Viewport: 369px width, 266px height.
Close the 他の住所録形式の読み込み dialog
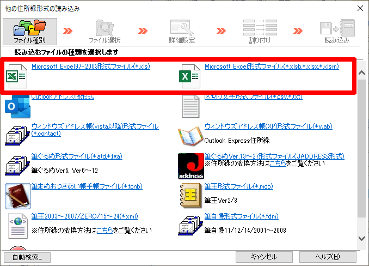point(360,9)
